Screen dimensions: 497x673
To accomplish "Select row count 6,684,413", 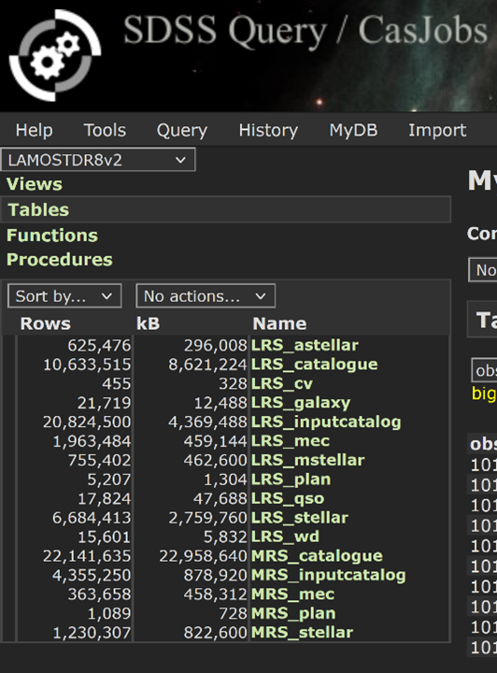I will tap(92, 518).
